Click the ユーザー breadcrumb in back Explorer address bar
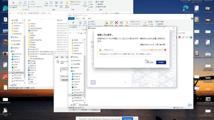 coord(43,13)
